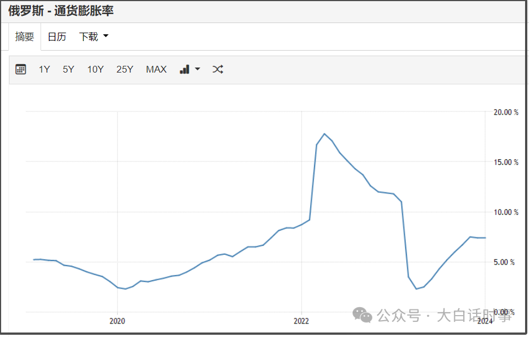The width and height of the screenshot is (529, 337).
Task: Switch to the 摘要 tab
Action: 25,37
